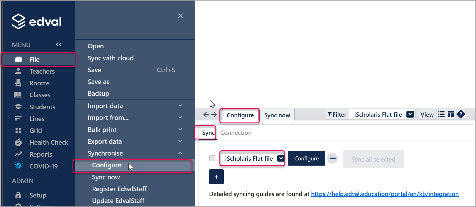476x207 pixels.
Task: Tick the checkbox beside iScholaris Flat file
Action: click(x=212, y=158)
